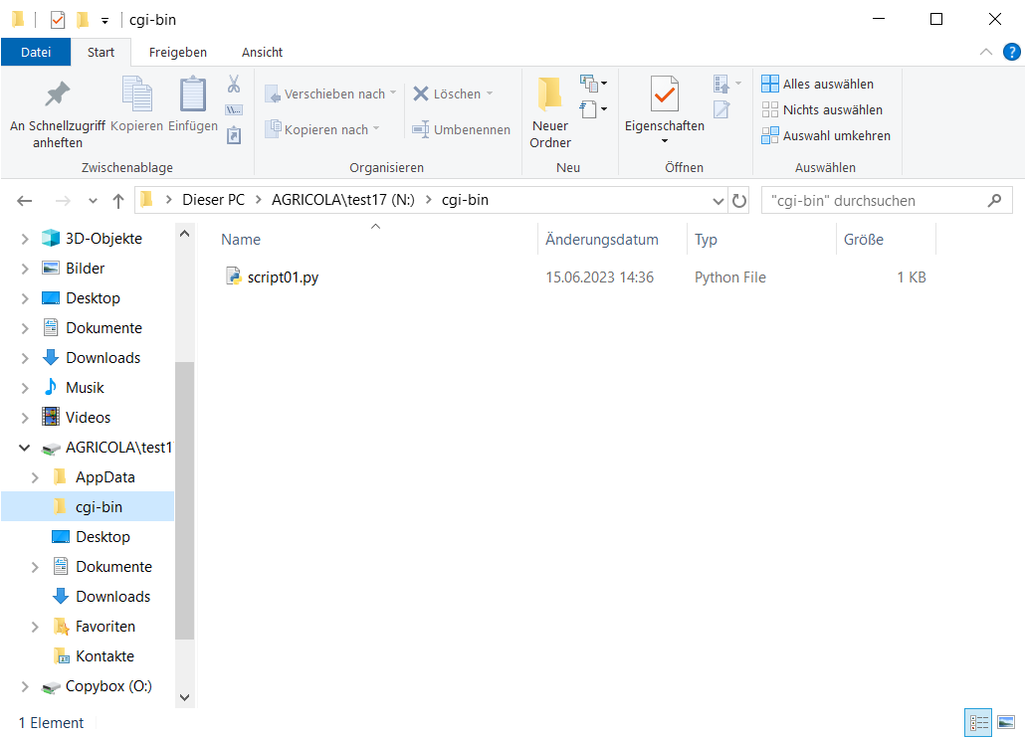Click the refresh icon in address bar
This screenshot has width=1026, height=738.
click(739, 200)
